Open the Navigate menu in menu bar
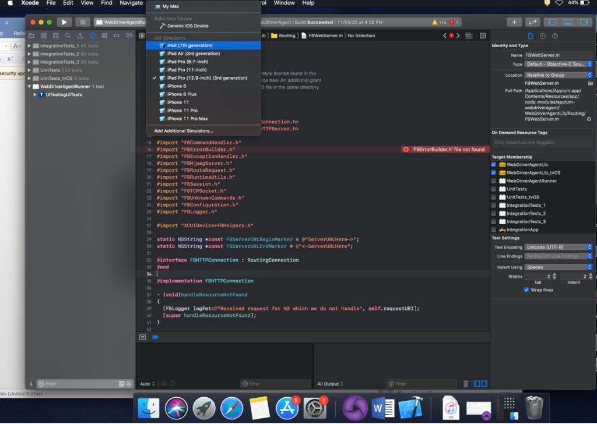The height and width of the screenshot is (424, 597). [x=131, y=3]
